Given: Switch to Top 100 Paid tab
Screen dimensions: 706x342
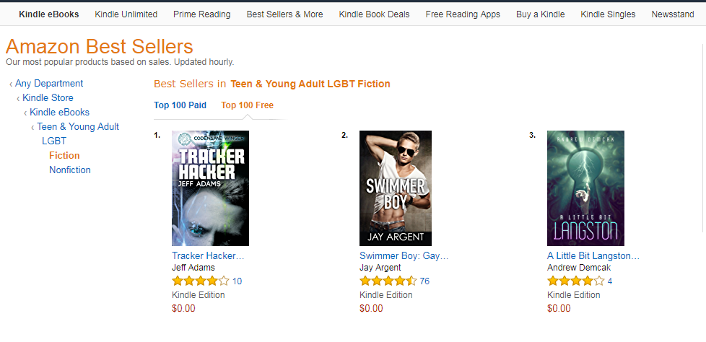Looking at the screenshot, I should pyautogui.click(x=180, y=105).
